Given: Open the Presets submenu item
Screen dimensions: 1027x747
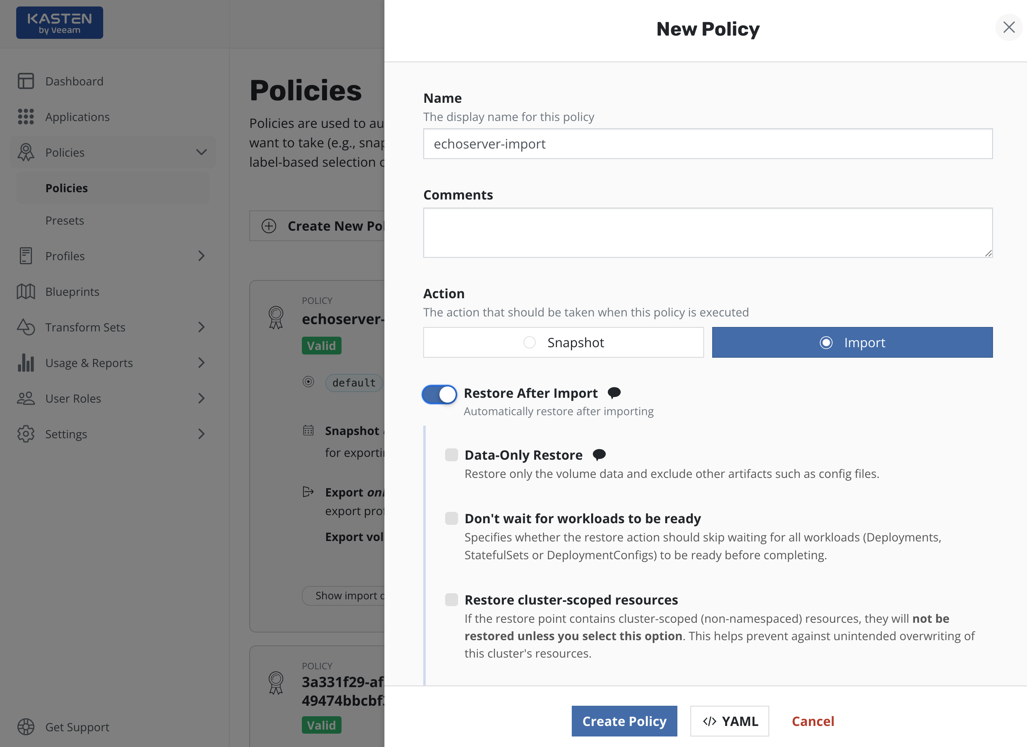Looking at the screenshot, I should 65,221.
